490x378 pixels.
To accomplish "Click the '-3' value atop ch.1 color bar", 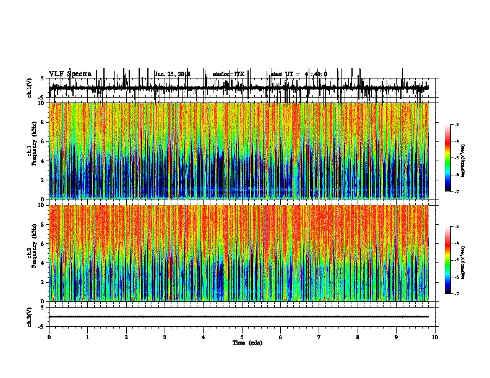I will [457, 124].
